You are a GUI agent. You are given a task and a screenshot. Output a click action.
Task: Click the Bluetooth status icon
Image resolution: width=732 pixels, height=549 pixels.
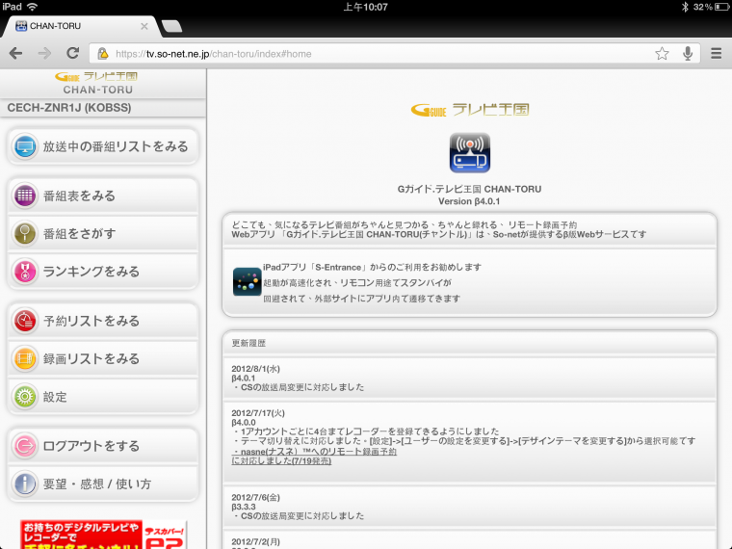(685, 7)
